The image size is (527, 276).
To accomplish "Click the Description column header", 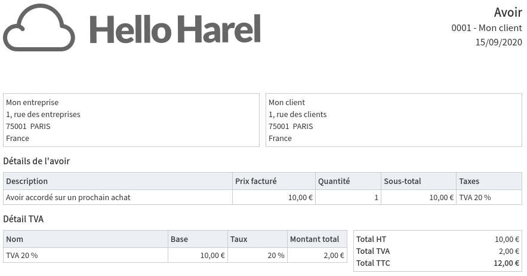I will point(27,181).
